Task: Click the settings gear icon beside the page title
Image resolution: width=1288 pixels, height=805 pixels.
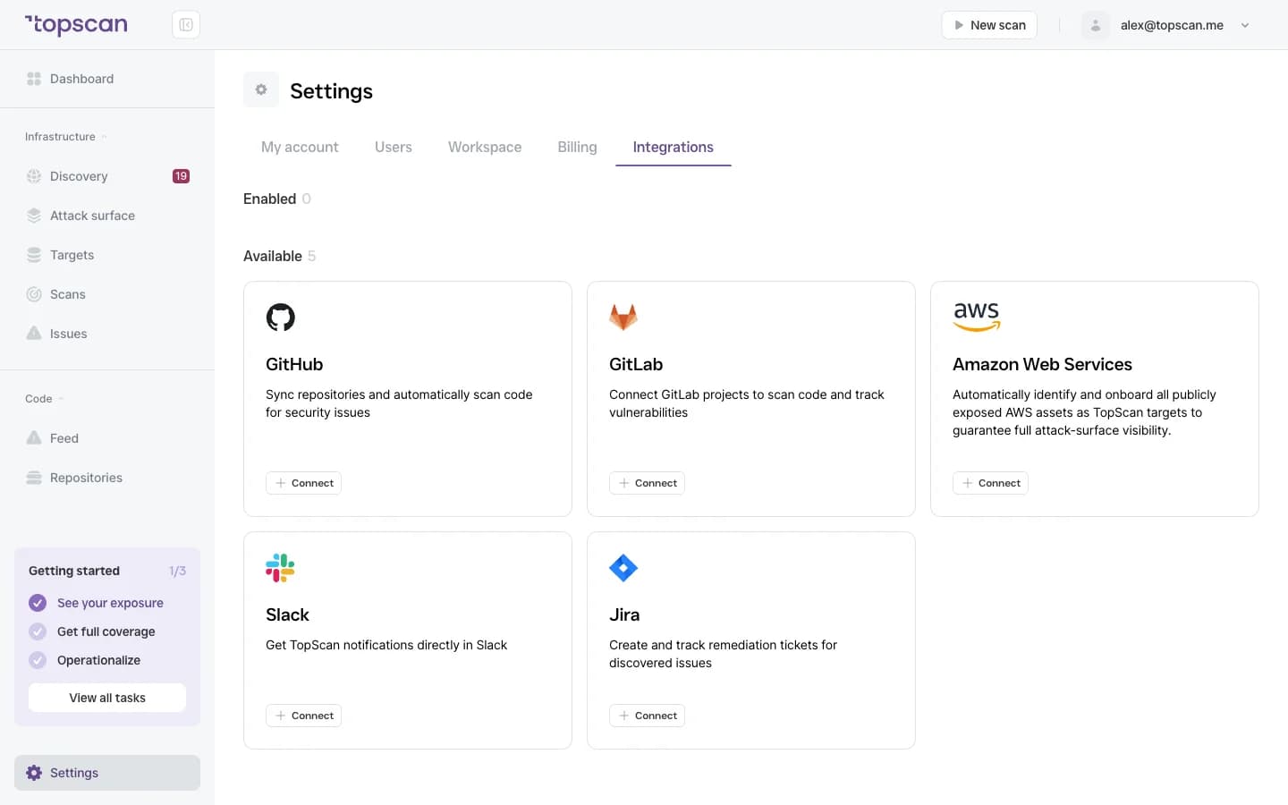Action: [261, 89]
